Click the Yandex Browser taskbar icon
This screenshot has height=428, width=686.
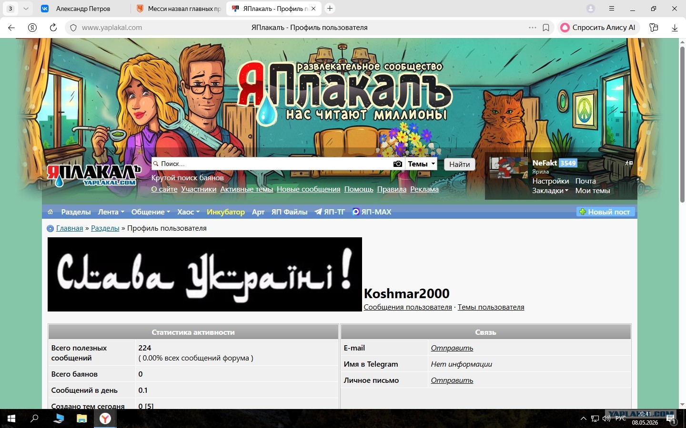(x=105, y=418)
